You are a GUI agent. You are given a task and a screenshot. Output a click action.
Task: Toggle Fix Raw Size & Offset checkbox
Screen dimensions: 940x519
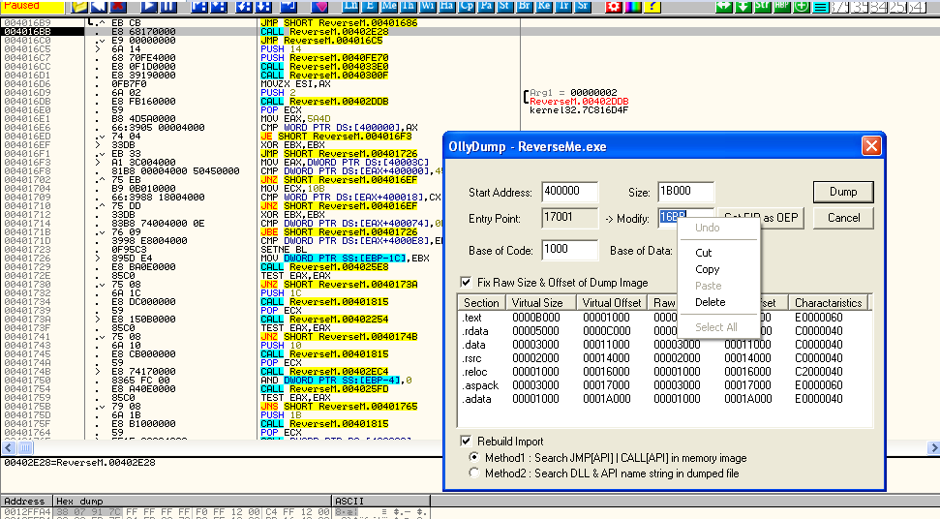[466, 283]
